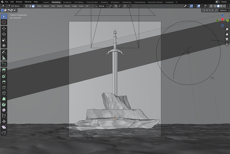Enable Z axis mirror
The width and height of the screenshot is (230, 154).
tap(213, 10)
